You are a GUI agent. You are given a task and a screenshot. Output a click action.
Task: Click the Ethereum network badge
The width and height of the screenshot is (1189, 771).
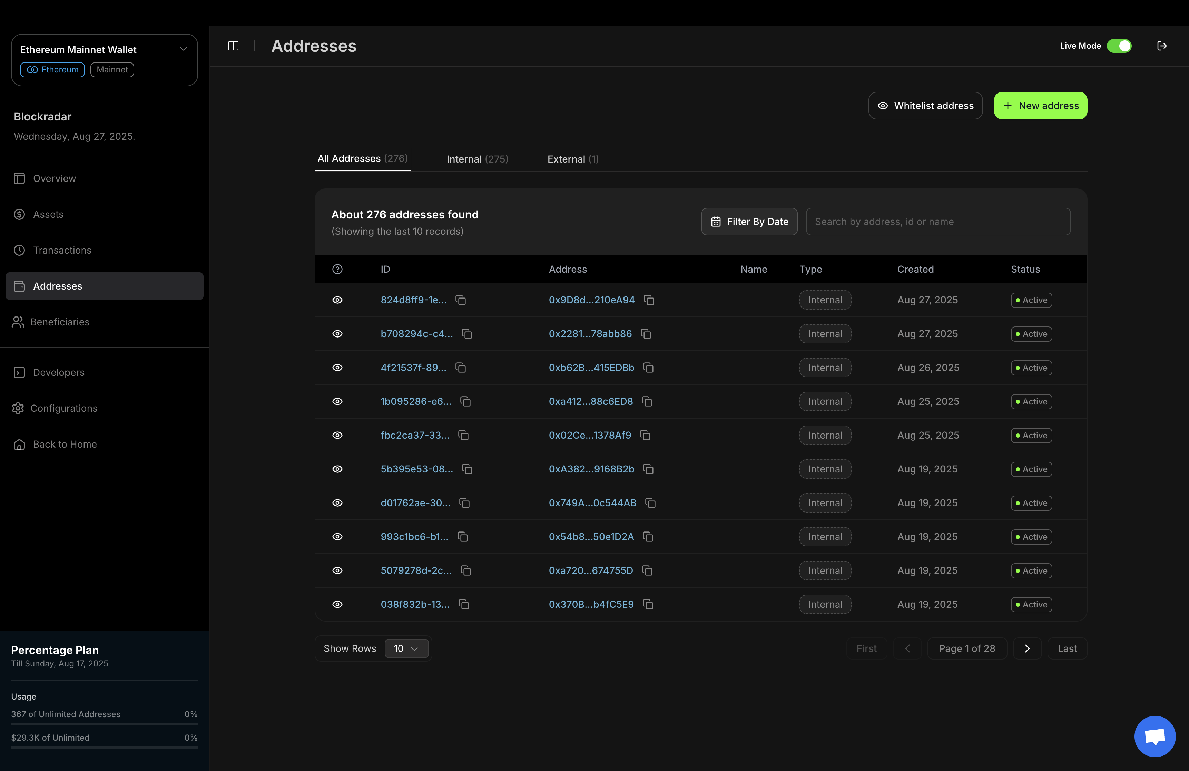52,69
